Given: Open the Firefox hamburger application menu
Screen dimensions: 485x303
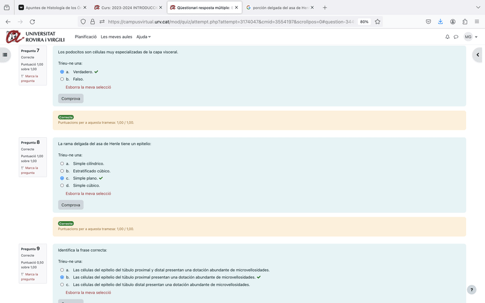Looking at the screenshot, I should (x=477, y=22).
